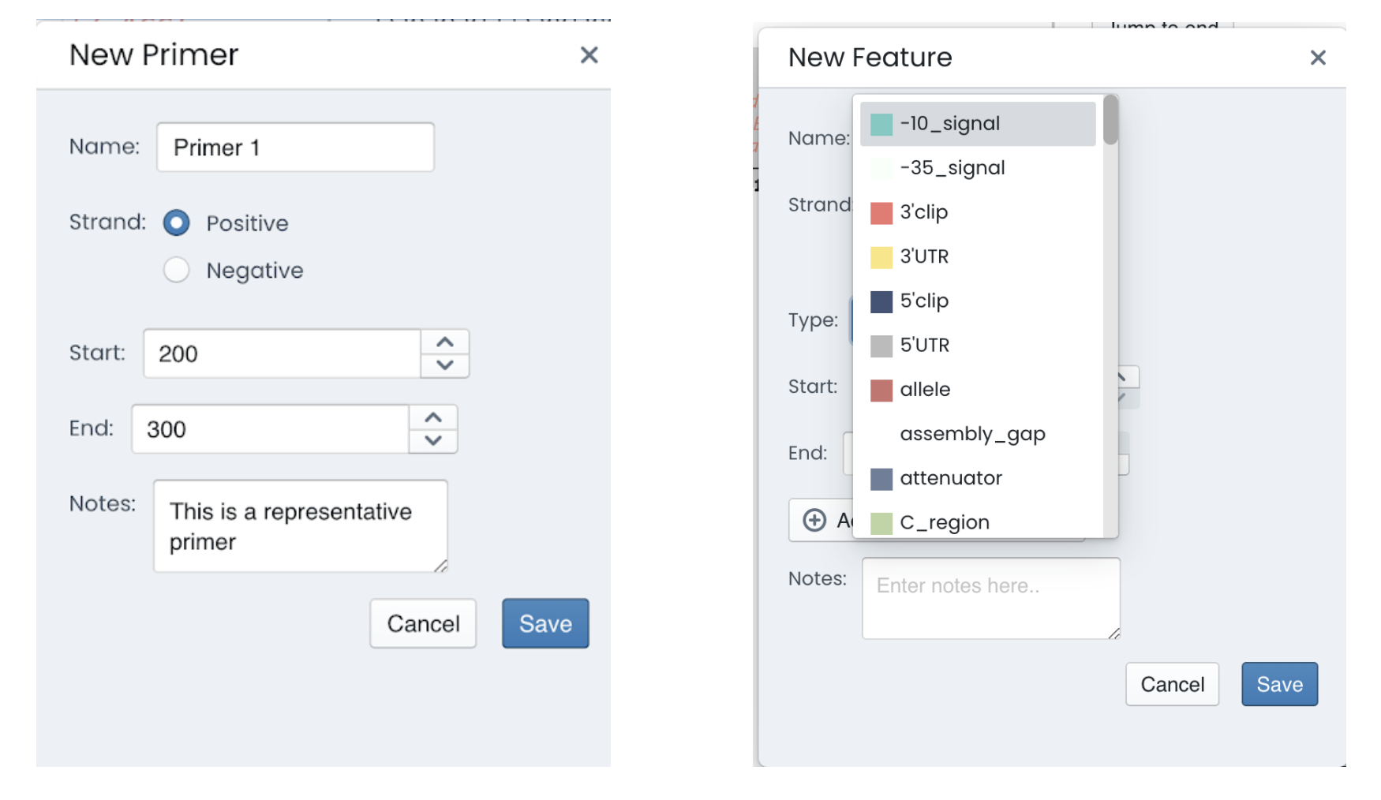
Task: Decrease the primer Start value
Action: coord(445,365)
